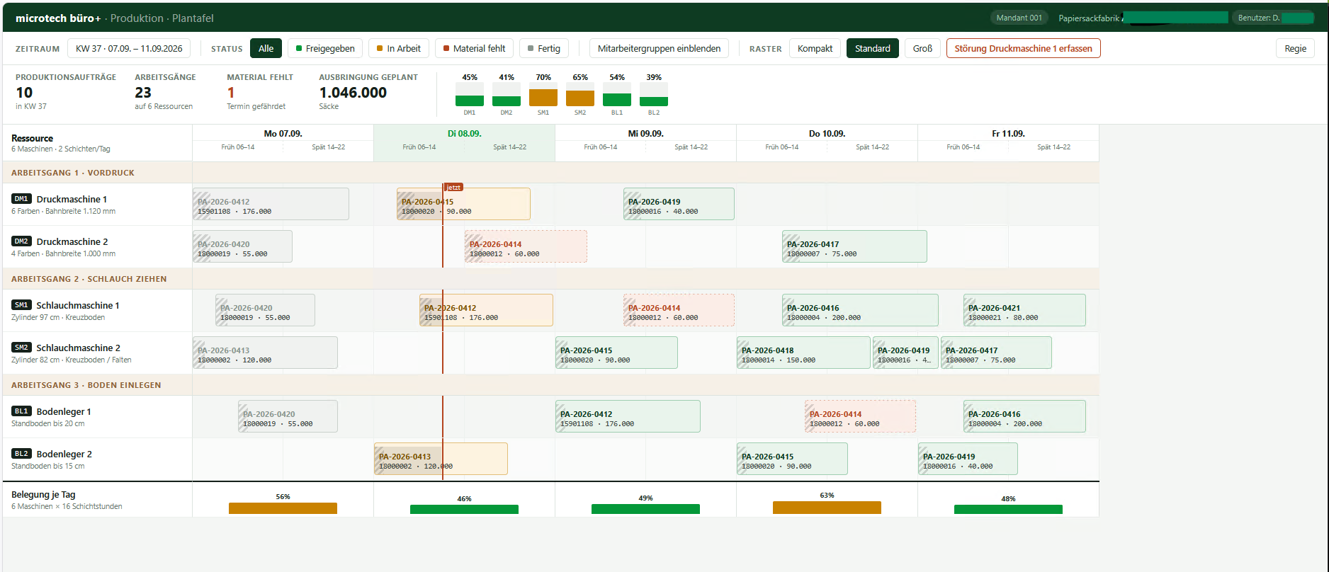
Task: Click the Benutzer badge in header
Action: (1275, 18)
